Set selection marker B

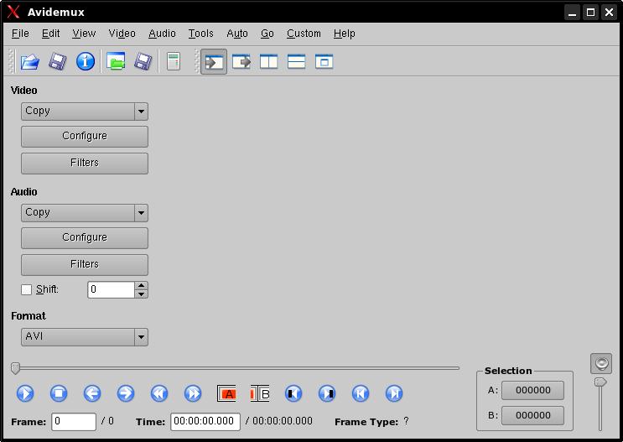pyautogui.click(x=260, y=393)
